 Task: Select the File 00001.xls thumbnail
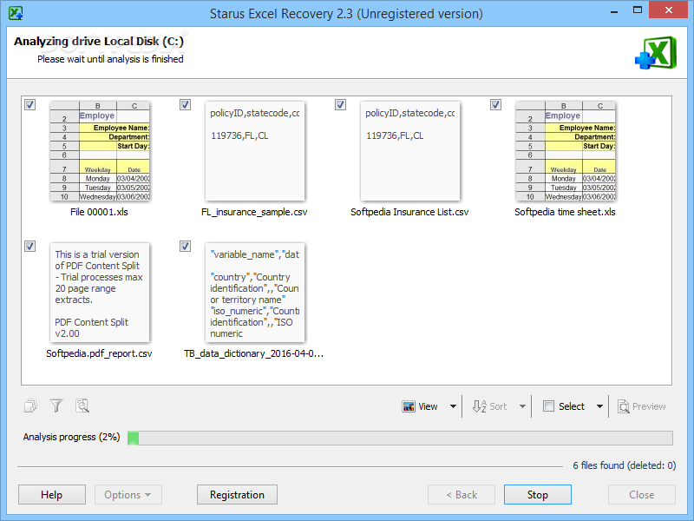[100, 151]
